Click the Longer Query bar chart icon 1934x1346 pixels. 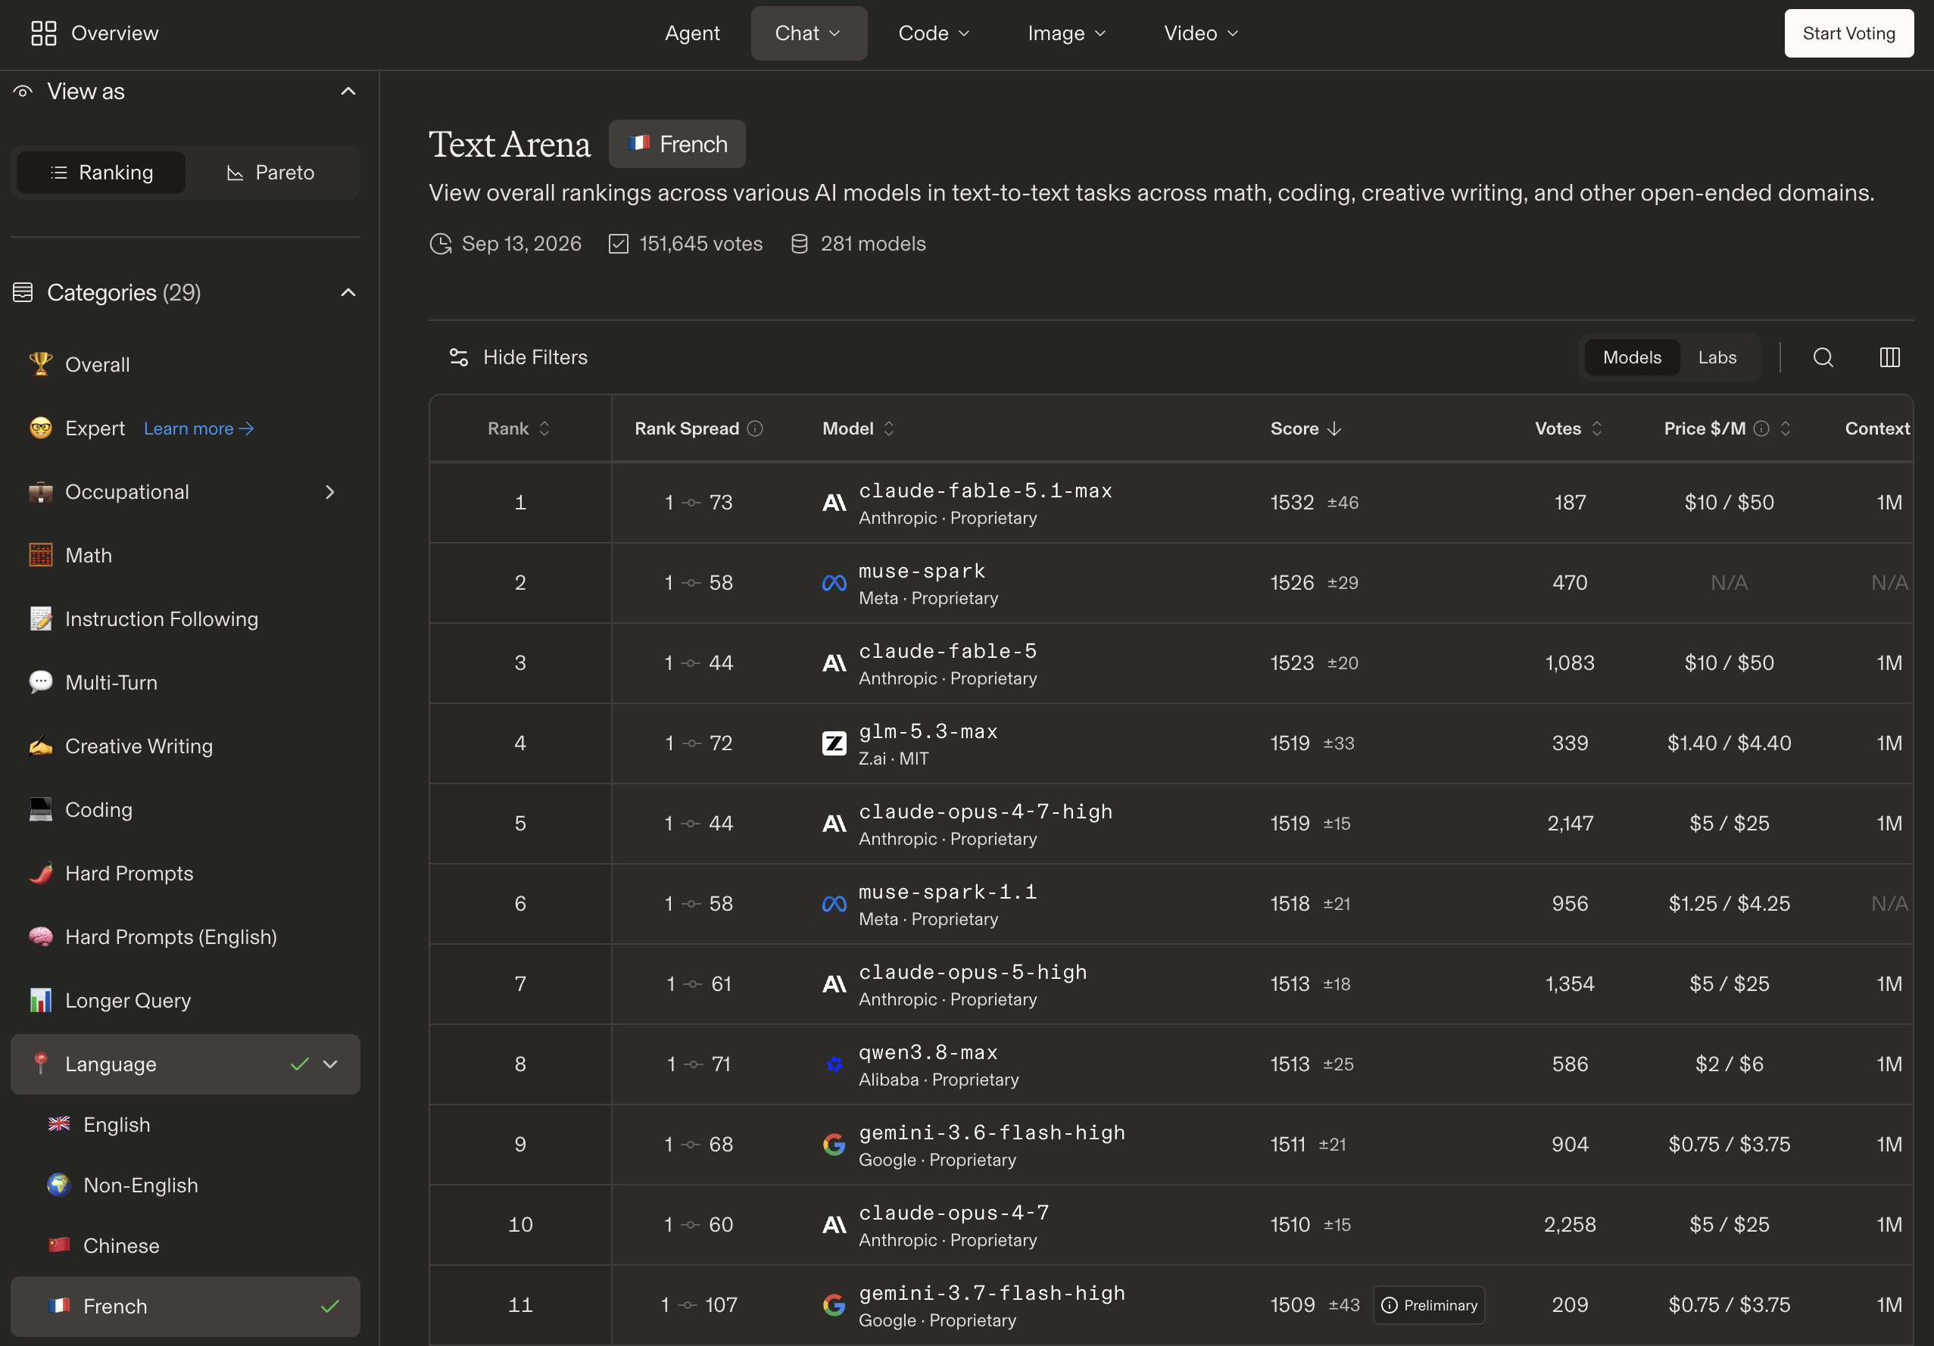click(x=40, y=1000)
